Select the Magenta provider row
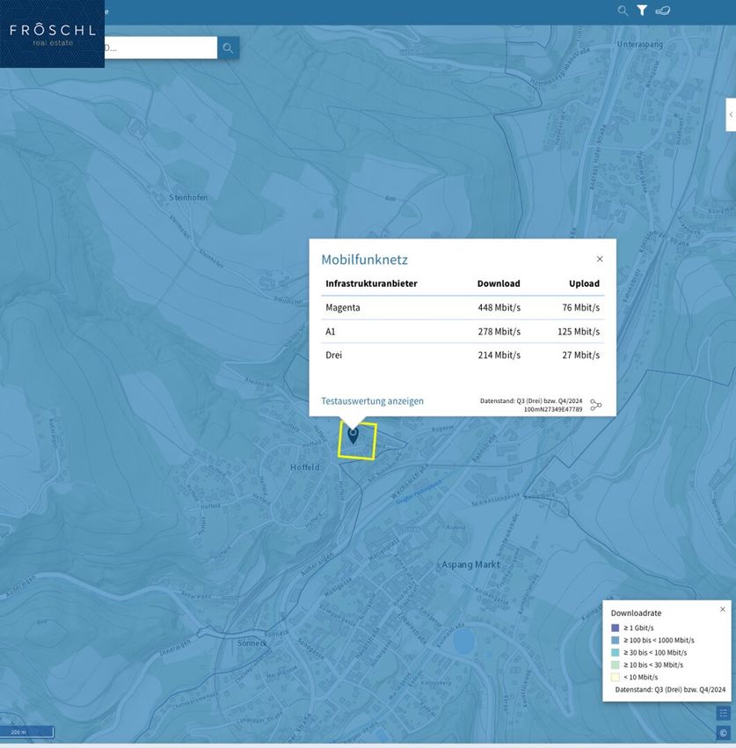Screen dimensions: 736x748 [463, 307]
